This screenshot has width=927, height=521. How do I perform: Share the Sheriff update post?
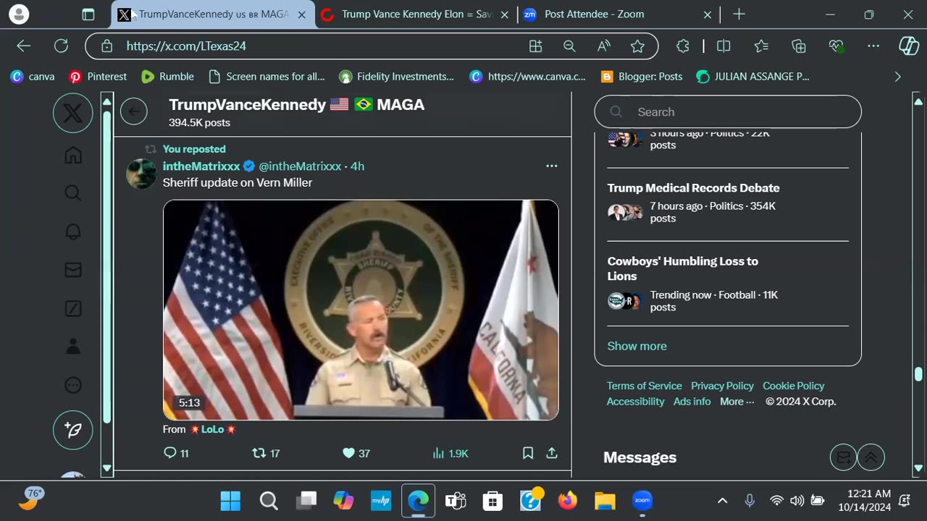point(552,453)
